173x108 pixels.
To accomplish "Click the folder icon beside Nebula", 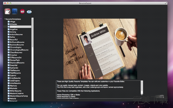I will coord(9,98).
